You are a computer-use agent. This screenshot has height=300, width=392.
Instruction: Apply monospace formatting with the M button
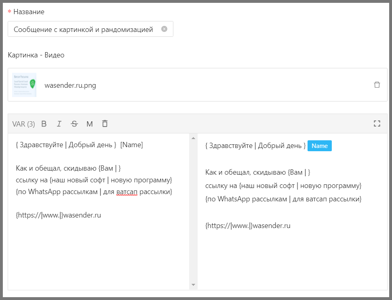90,124
